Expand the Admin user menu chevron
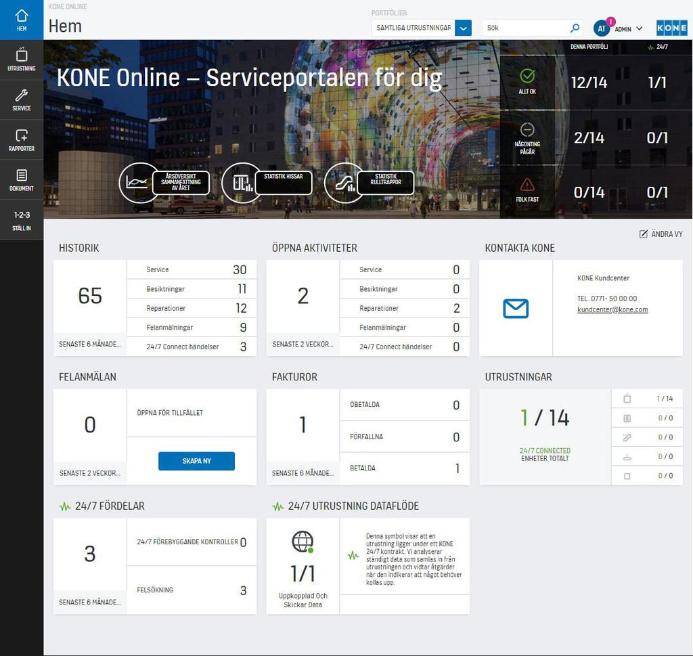 coord(639,28)
